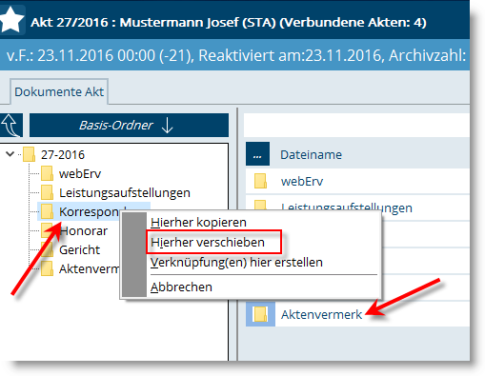Click the Basis-Ordner button

(129, 126)
